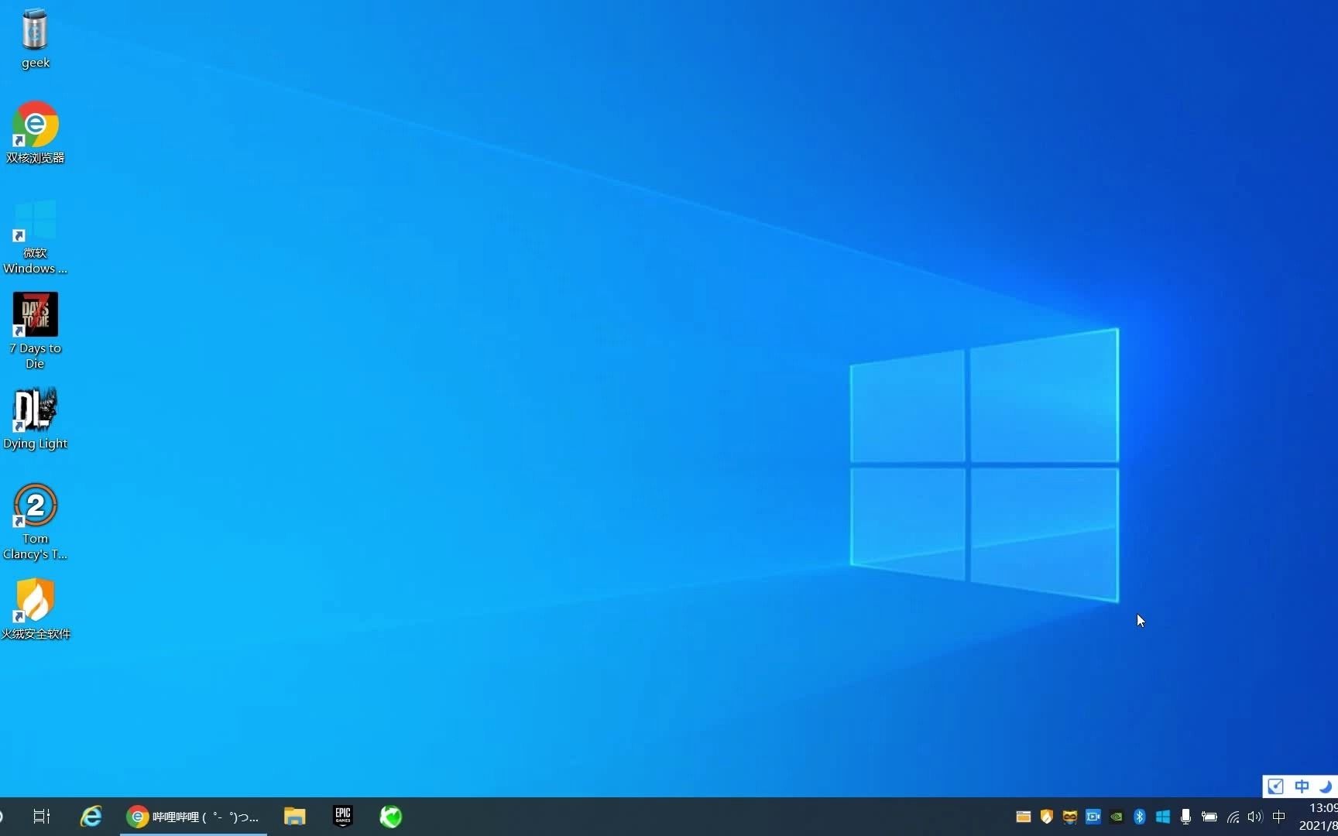
Task: Open Bluetooth devices tray icon
Action: coord(1139,817)
